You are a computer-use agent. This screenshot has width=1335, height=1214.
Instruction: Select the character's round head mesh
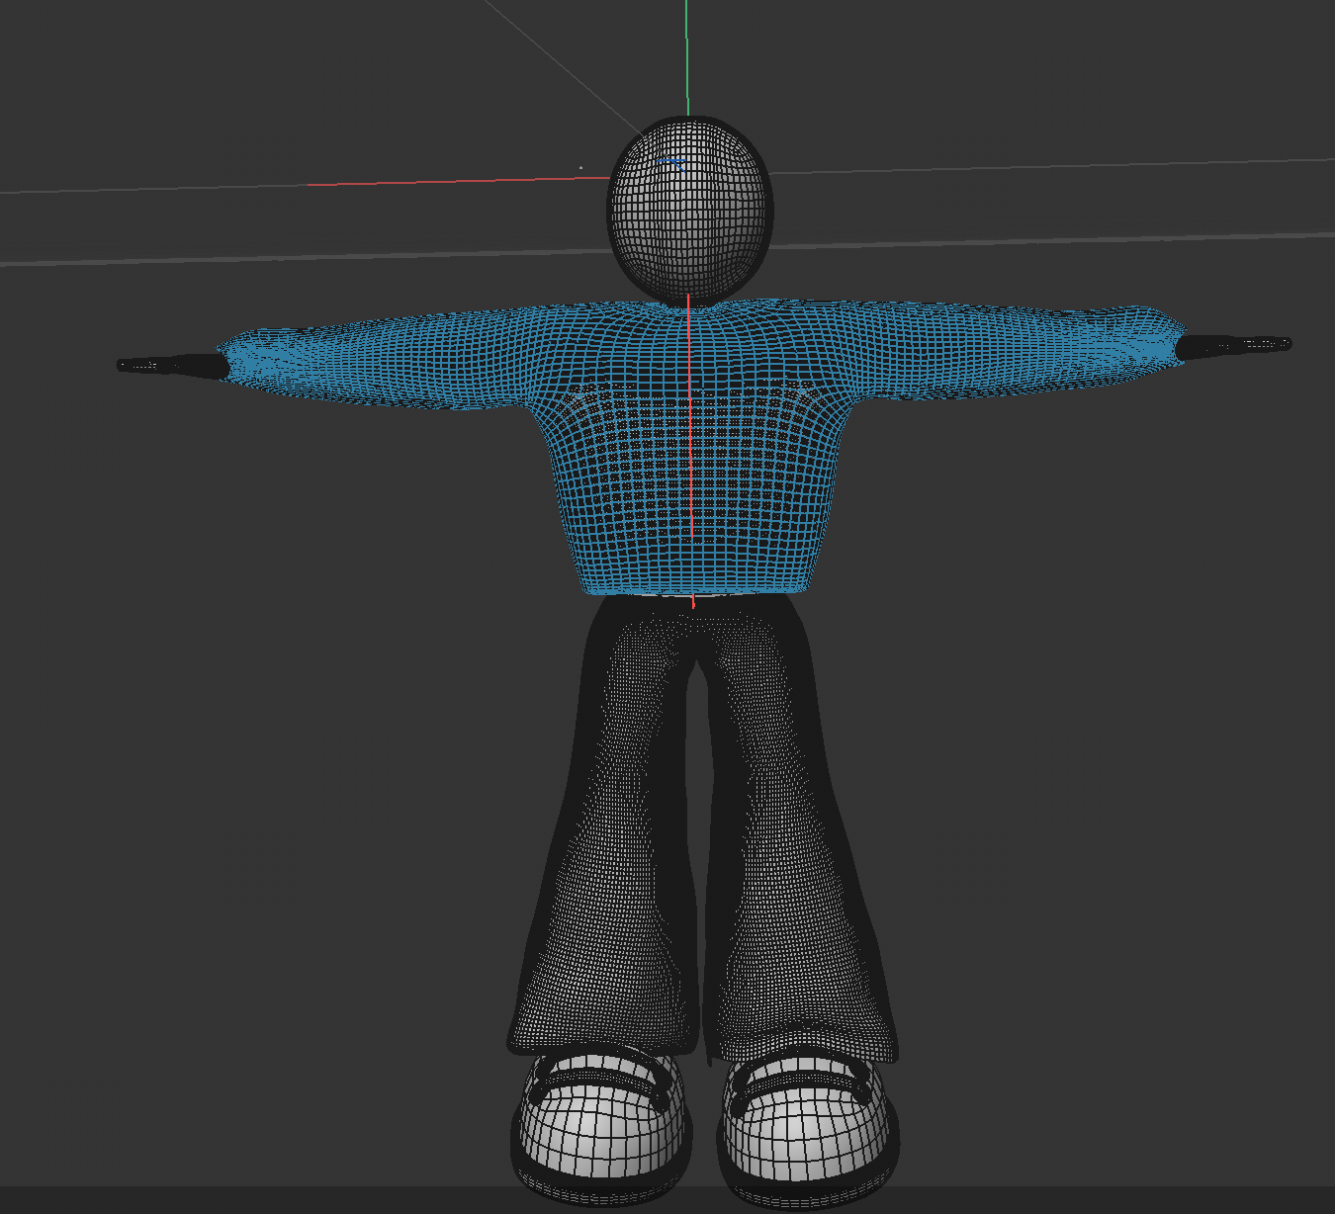pyautogui.click(x=689, y=213)
